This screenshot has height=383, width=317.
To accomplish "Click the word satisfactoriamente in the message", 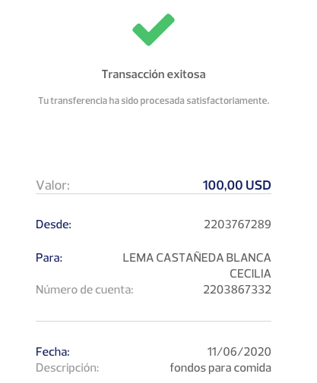I will (x=228, y=101).
